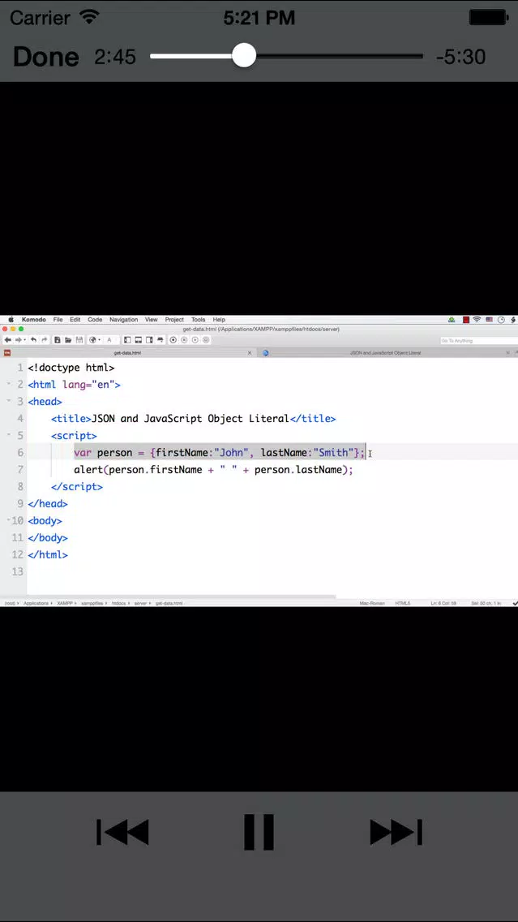518x922 pixels.
Task: Click the clock icon in Mac menu bar
Action: 501,320
